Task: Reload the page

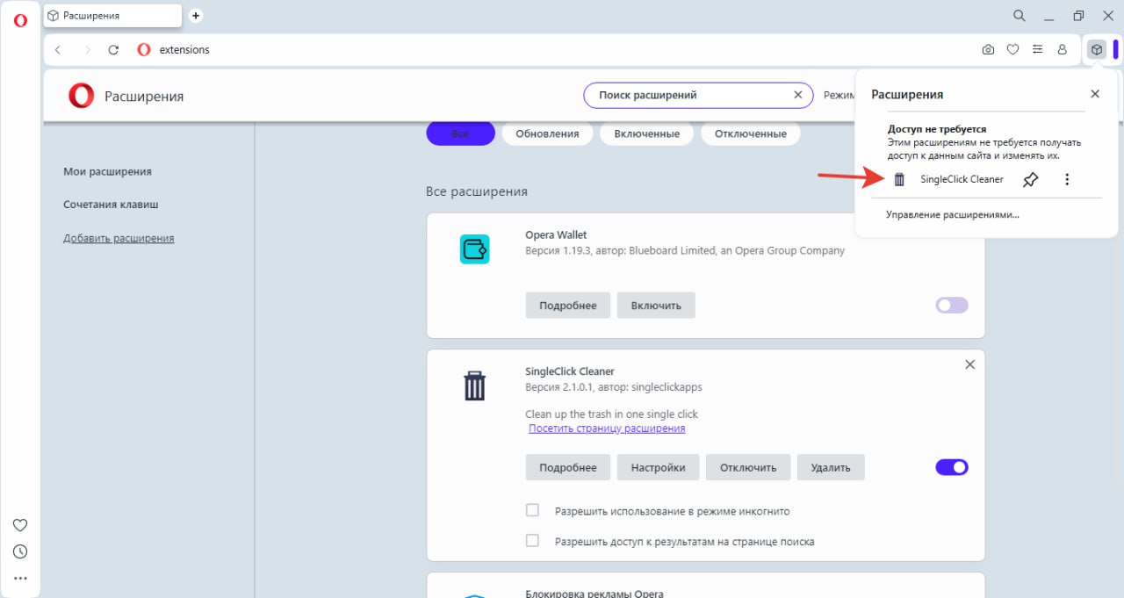Action: [x=113, y=50]
